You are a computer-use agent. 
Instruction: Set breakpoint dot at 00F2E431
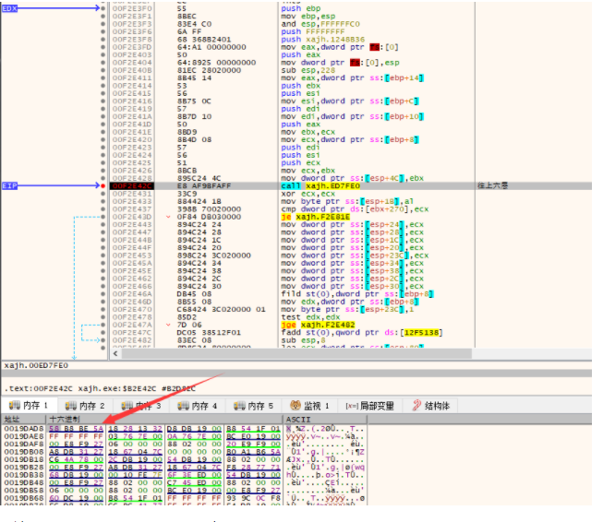103,194
